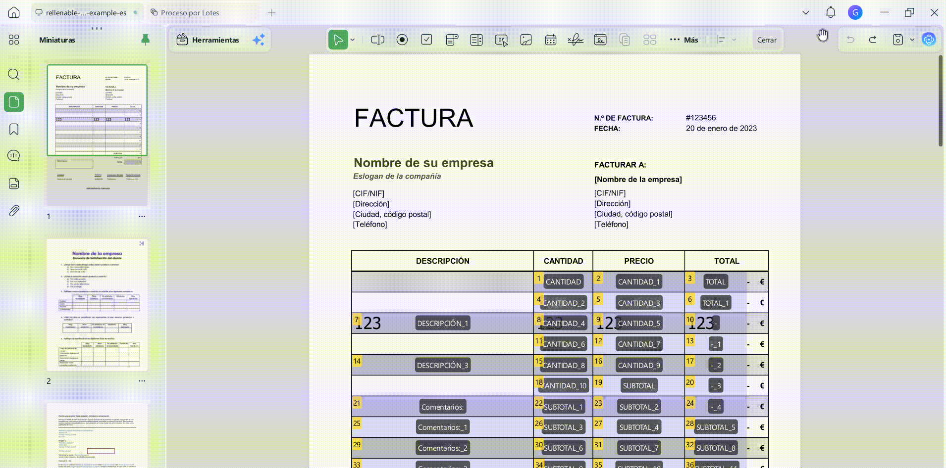This screenshot has height=468, width=946.
Task: Open options menu for page 1 thumbnail
Action: coord(142,216)
